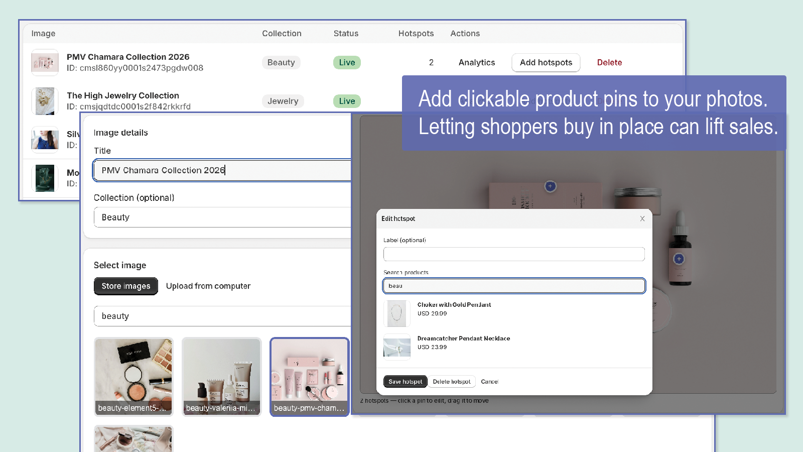Save the hotspot
Viewport: 803px width, 452px height.
[x=405, y=382]
